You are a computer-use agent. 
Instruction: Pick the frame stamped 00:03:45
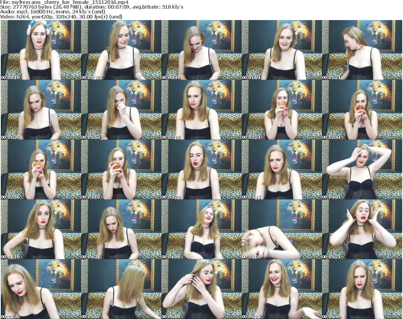tap(281, 170)
